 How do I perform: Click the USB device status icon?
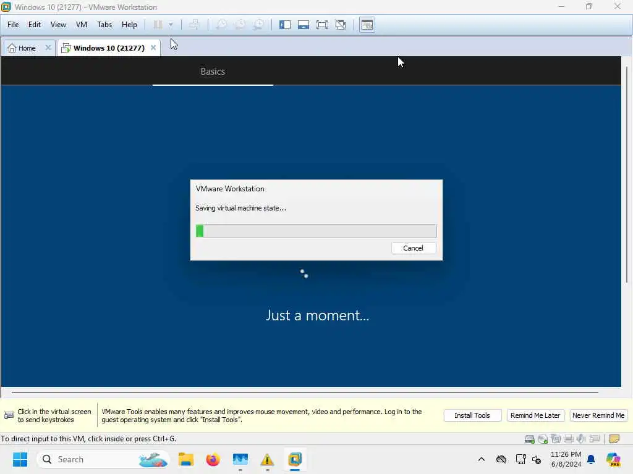pyautogui.click(x=594, y=439)
